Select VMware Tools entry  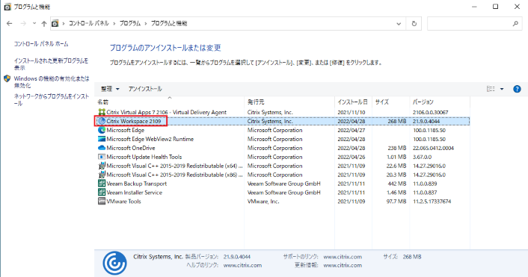pos(282,202)
